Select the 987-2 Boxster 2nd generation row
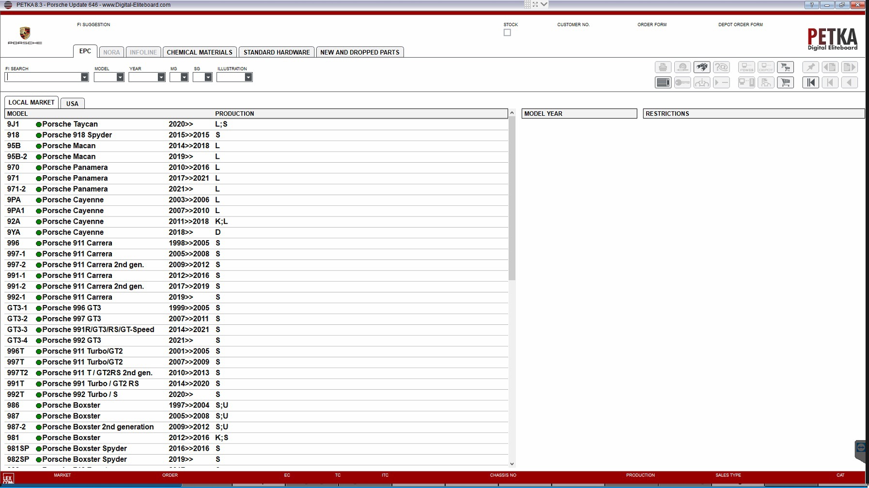The width and height of the screenshot is (869, 488). (x=256, y=427)
